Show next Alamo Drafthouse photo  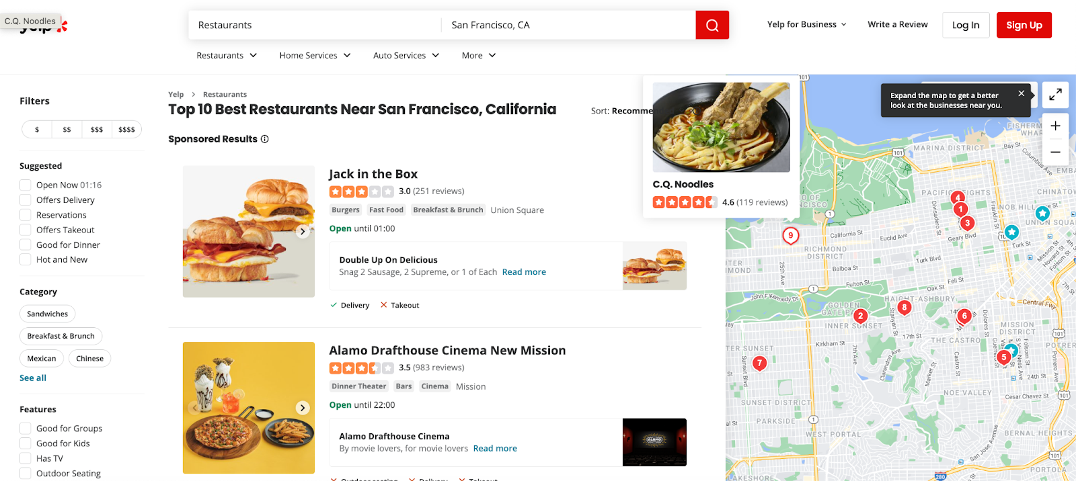coord(303,408)
